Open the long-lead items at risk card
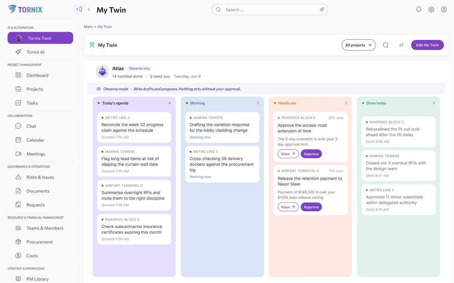 coord(134,161)
